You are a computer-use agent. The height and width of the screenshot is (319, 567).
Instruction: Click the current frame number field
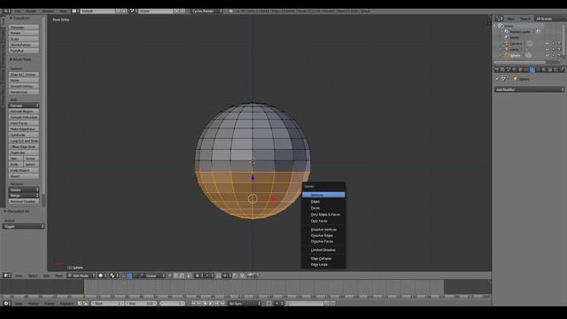coord(173,303)
